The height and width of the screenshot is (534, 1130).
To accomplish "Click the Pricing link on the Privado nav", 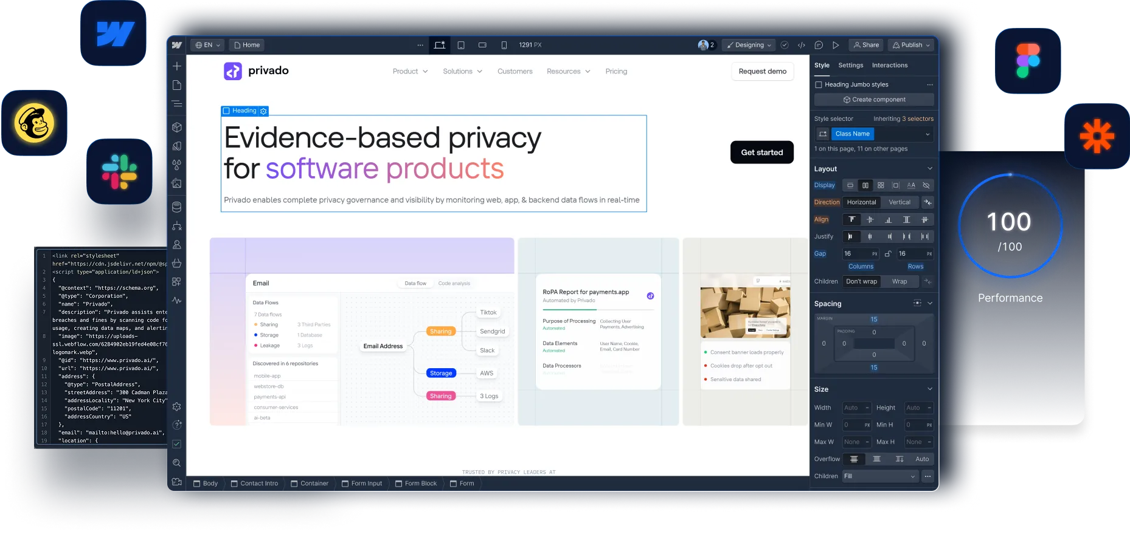I will coord(616,72).
